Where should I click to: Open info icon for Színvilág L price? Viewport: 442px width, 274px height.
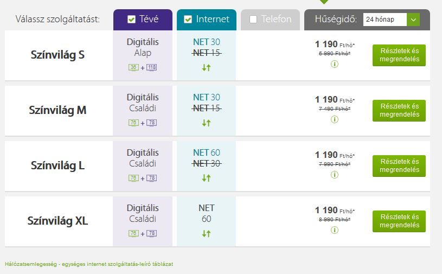tap(334, 175)
